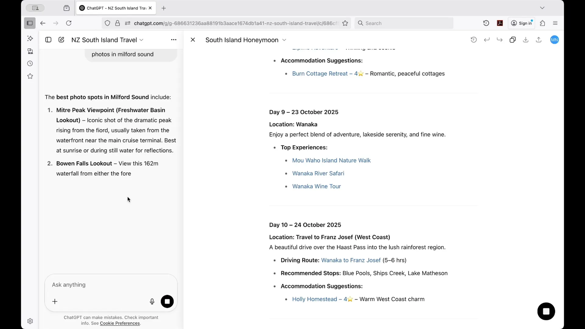Open a new browser tab
This screenshot has width=585, height=329.
164,8
